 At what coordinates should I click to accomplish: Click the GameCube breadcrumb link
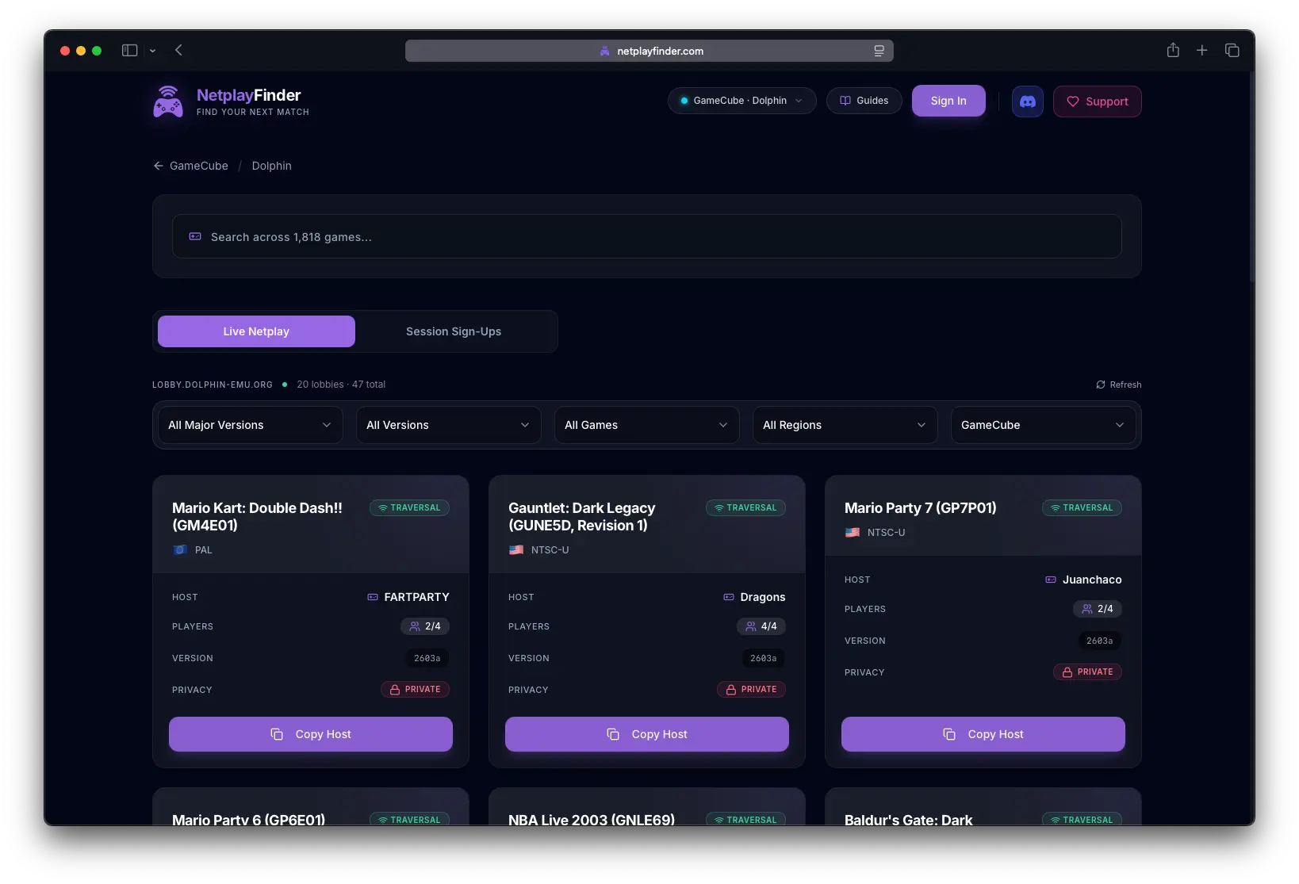point(199,166)
